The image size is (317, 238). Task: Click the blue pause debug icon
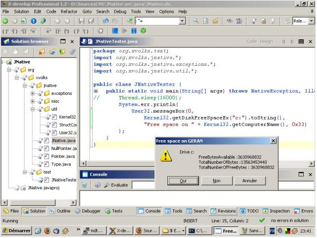tap(134, 31)
